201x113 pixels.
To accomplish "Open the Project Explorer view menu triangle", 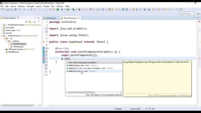I will click(38, 22).
